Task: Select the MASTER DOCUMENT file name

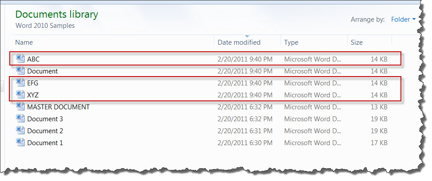Action: 59,107
